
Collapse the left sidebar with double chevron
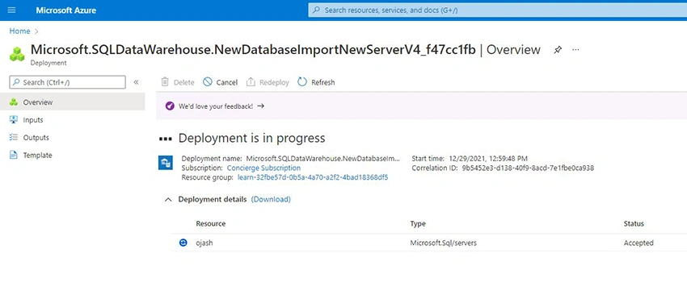pyautogui.click(x=137, y=82)
